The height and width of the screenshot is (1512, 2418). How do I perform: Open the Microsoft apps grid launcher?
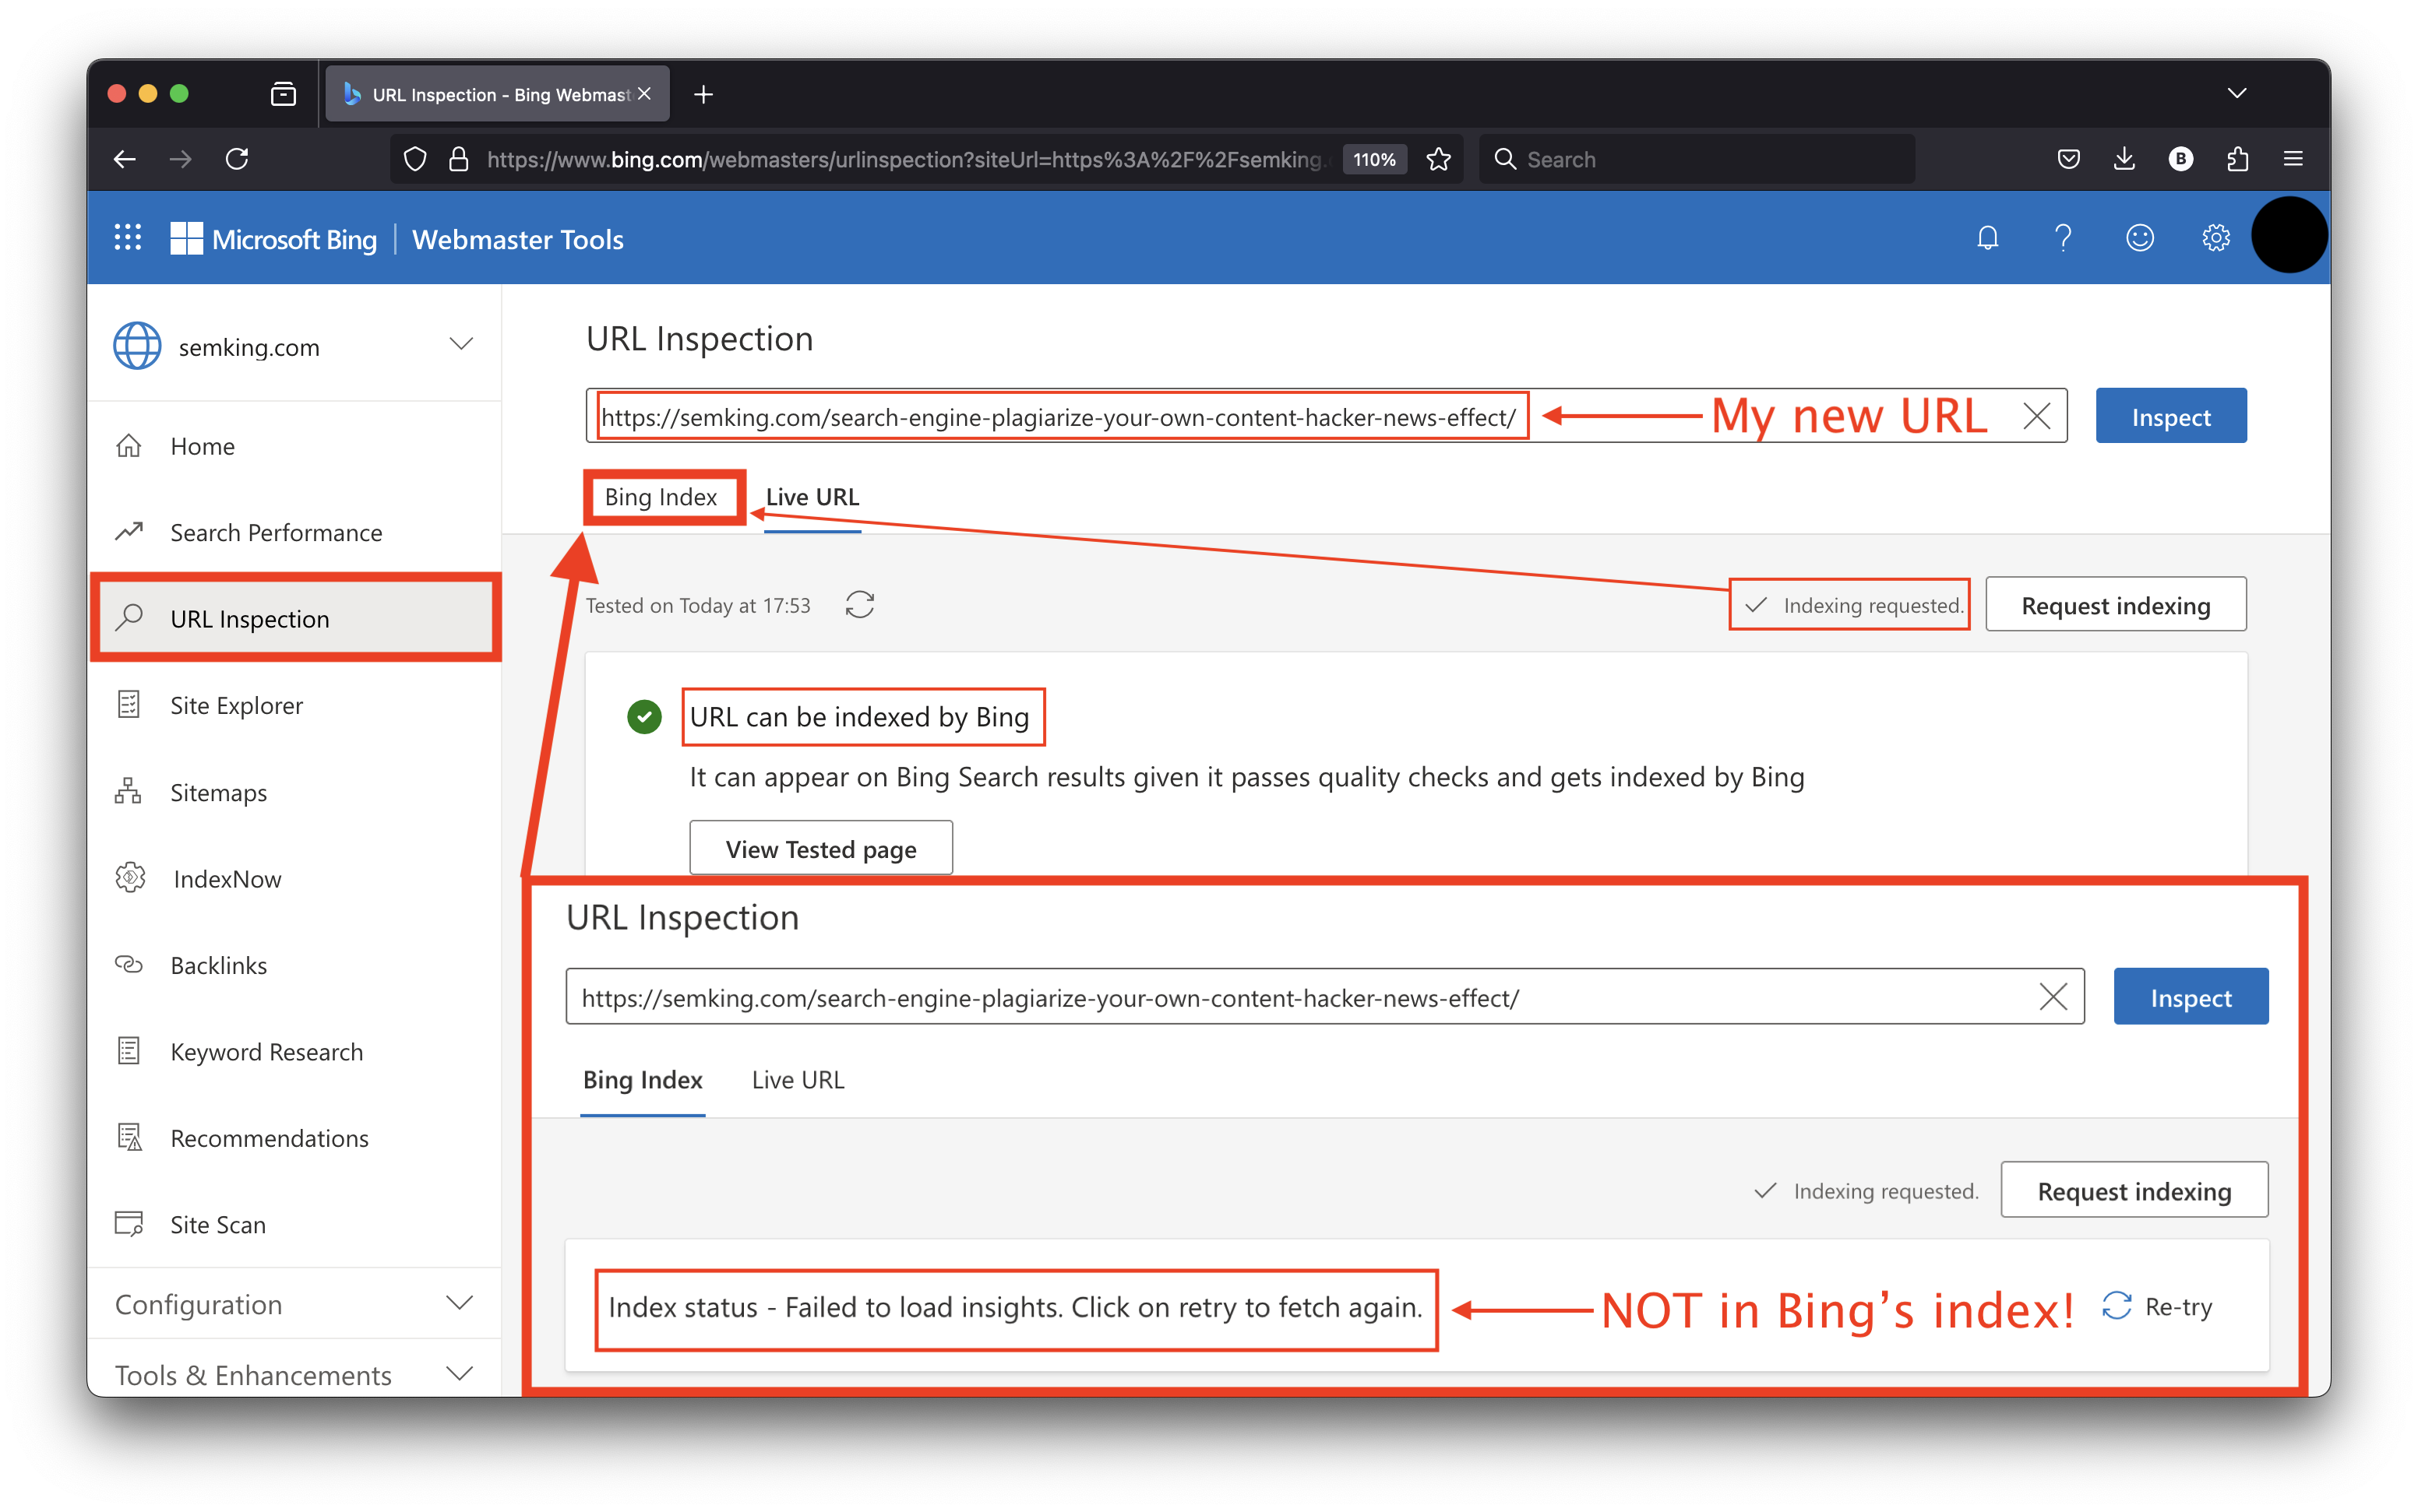coord(127,238)
